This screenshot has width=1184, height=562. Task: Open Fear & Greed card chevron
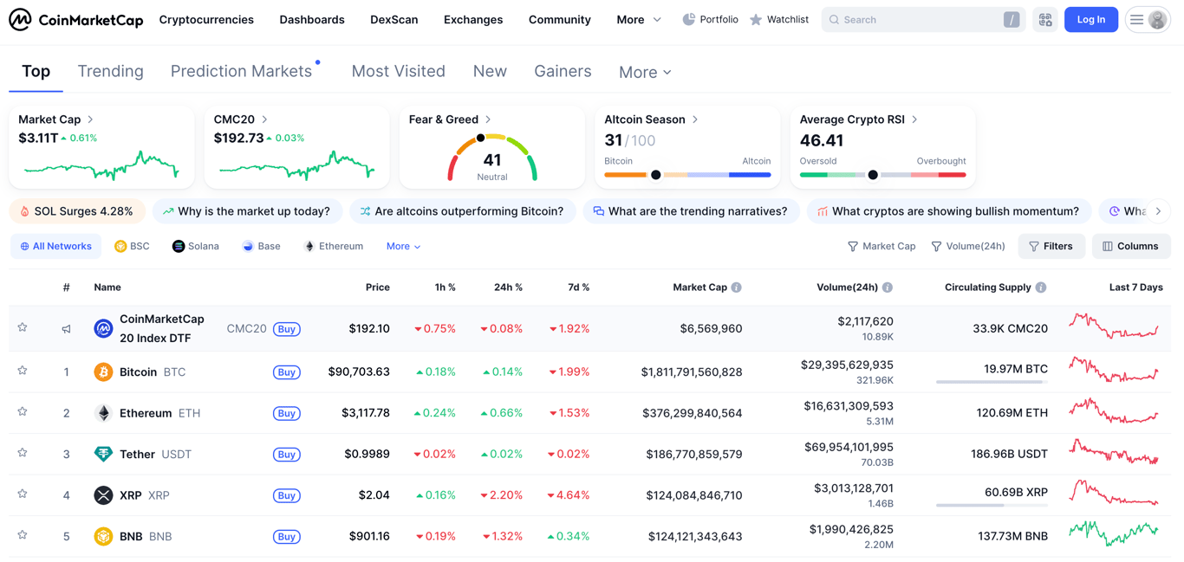488,120
